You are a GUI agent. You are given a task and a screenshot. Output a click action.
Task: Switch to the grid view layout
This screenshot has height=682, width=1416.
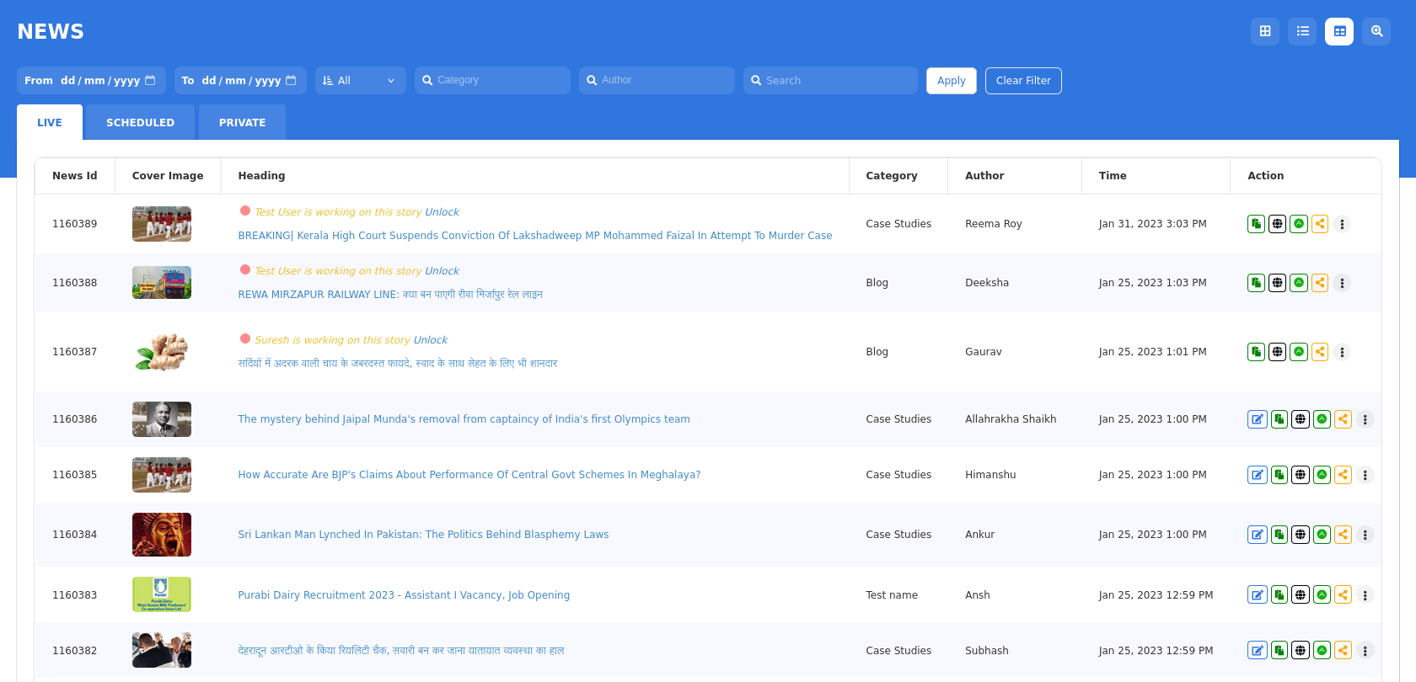point(1264,31)
